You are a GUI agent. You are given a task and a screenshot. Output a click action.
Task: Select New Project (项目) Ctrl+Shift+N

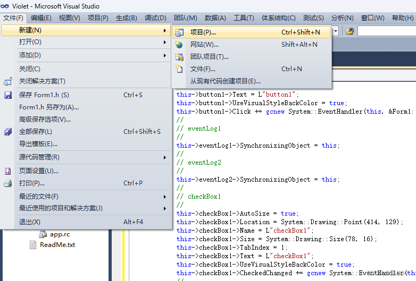pyautogui.click(x=251, y=32)
